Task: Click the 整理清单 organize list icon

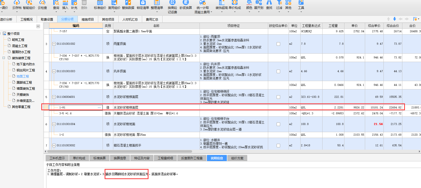Action: pos(157,3)
